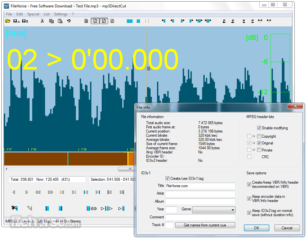Click the horizontal scrollbar thumb below the overview
This screenshot has width=306, height=238.
126,169
